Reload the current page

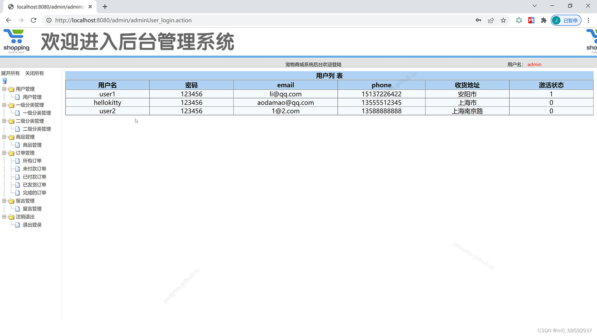pos(34,20)
